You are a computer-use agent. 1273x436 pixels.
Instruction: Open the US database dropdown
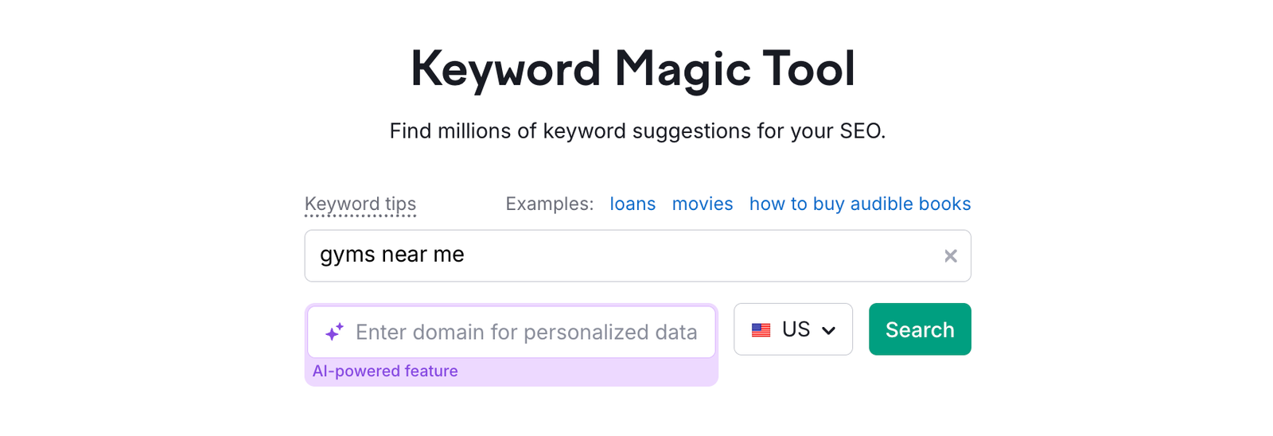793,329
